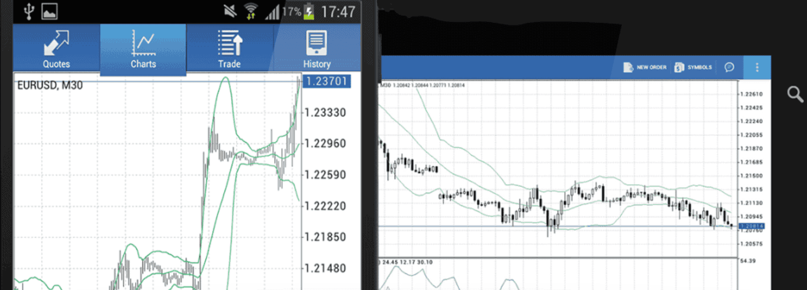The height and width of the screenshot is (290, 807).
Task: Click the EURUSD, M30 chart label
Action: click(50, 85)
